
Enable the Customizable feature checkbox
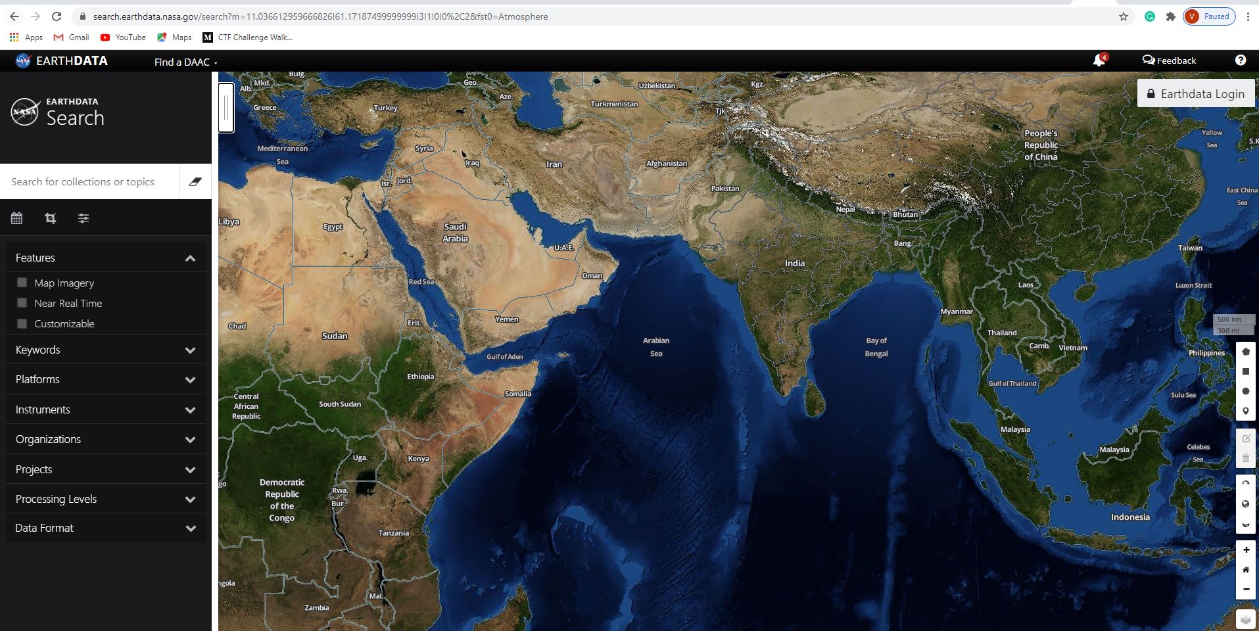tap(22, 323)
